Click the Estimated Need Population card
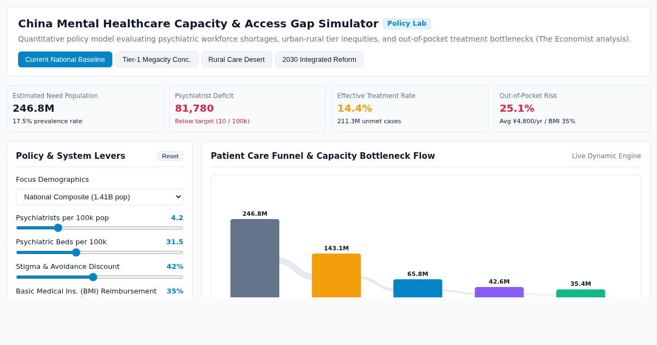This screenshot has height=345, width=657. click(85, 108)
